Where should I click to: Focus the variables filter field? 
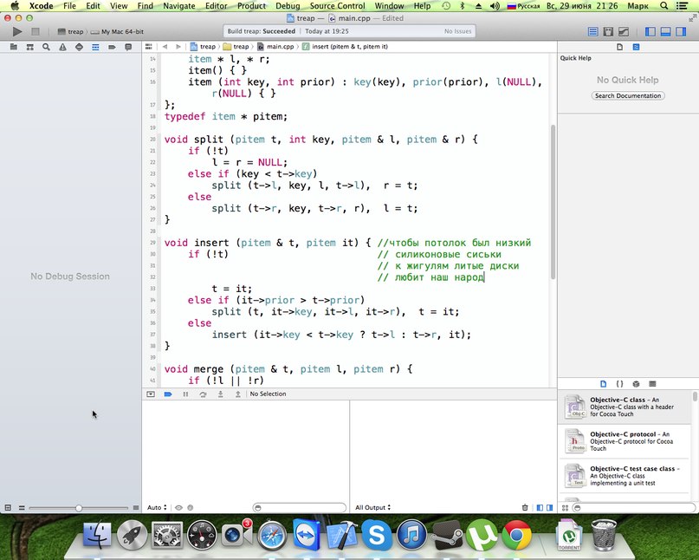click(x=299, y=507)
